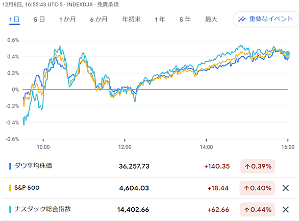Select the 6か月 range tab
Screen dimensions: 299x221
[99, 19]
